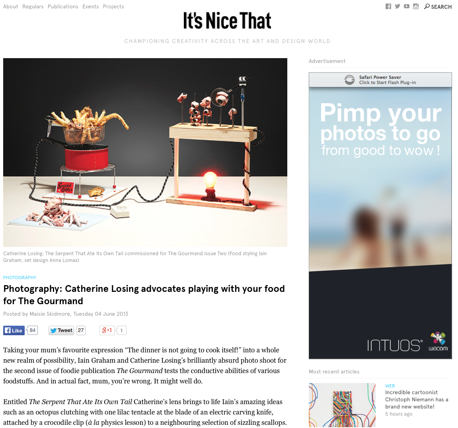The height and width of the screenshot is (428, 458).
Task: Open the Christoph Niemann article thumbnail
Action: pyautogui.click(x=342, y=405)
